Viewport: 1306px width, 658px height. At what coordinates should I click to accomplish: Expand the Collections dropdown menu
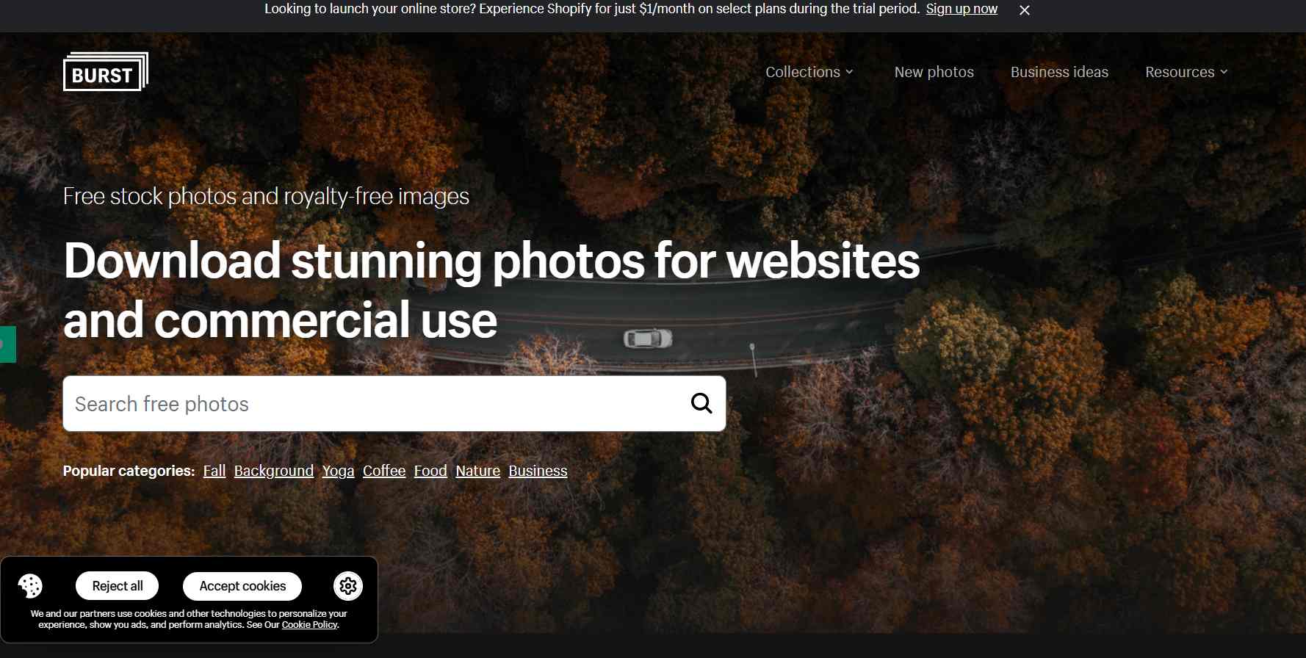coord(809,72)
